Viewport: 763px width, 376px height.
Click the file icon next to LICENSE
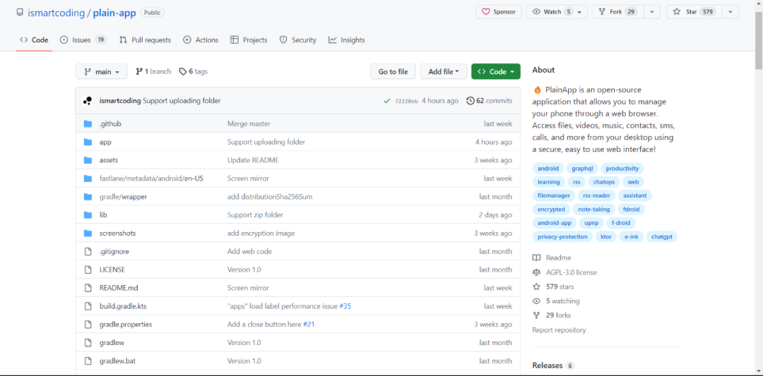coord(88,269)
